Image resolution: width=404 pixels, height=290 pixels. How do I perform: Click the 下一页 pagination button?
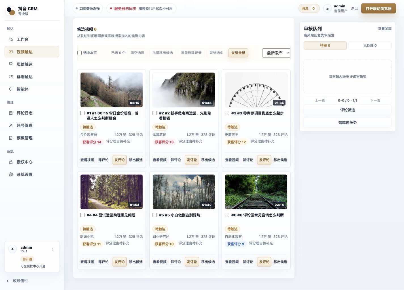(375, 101)
